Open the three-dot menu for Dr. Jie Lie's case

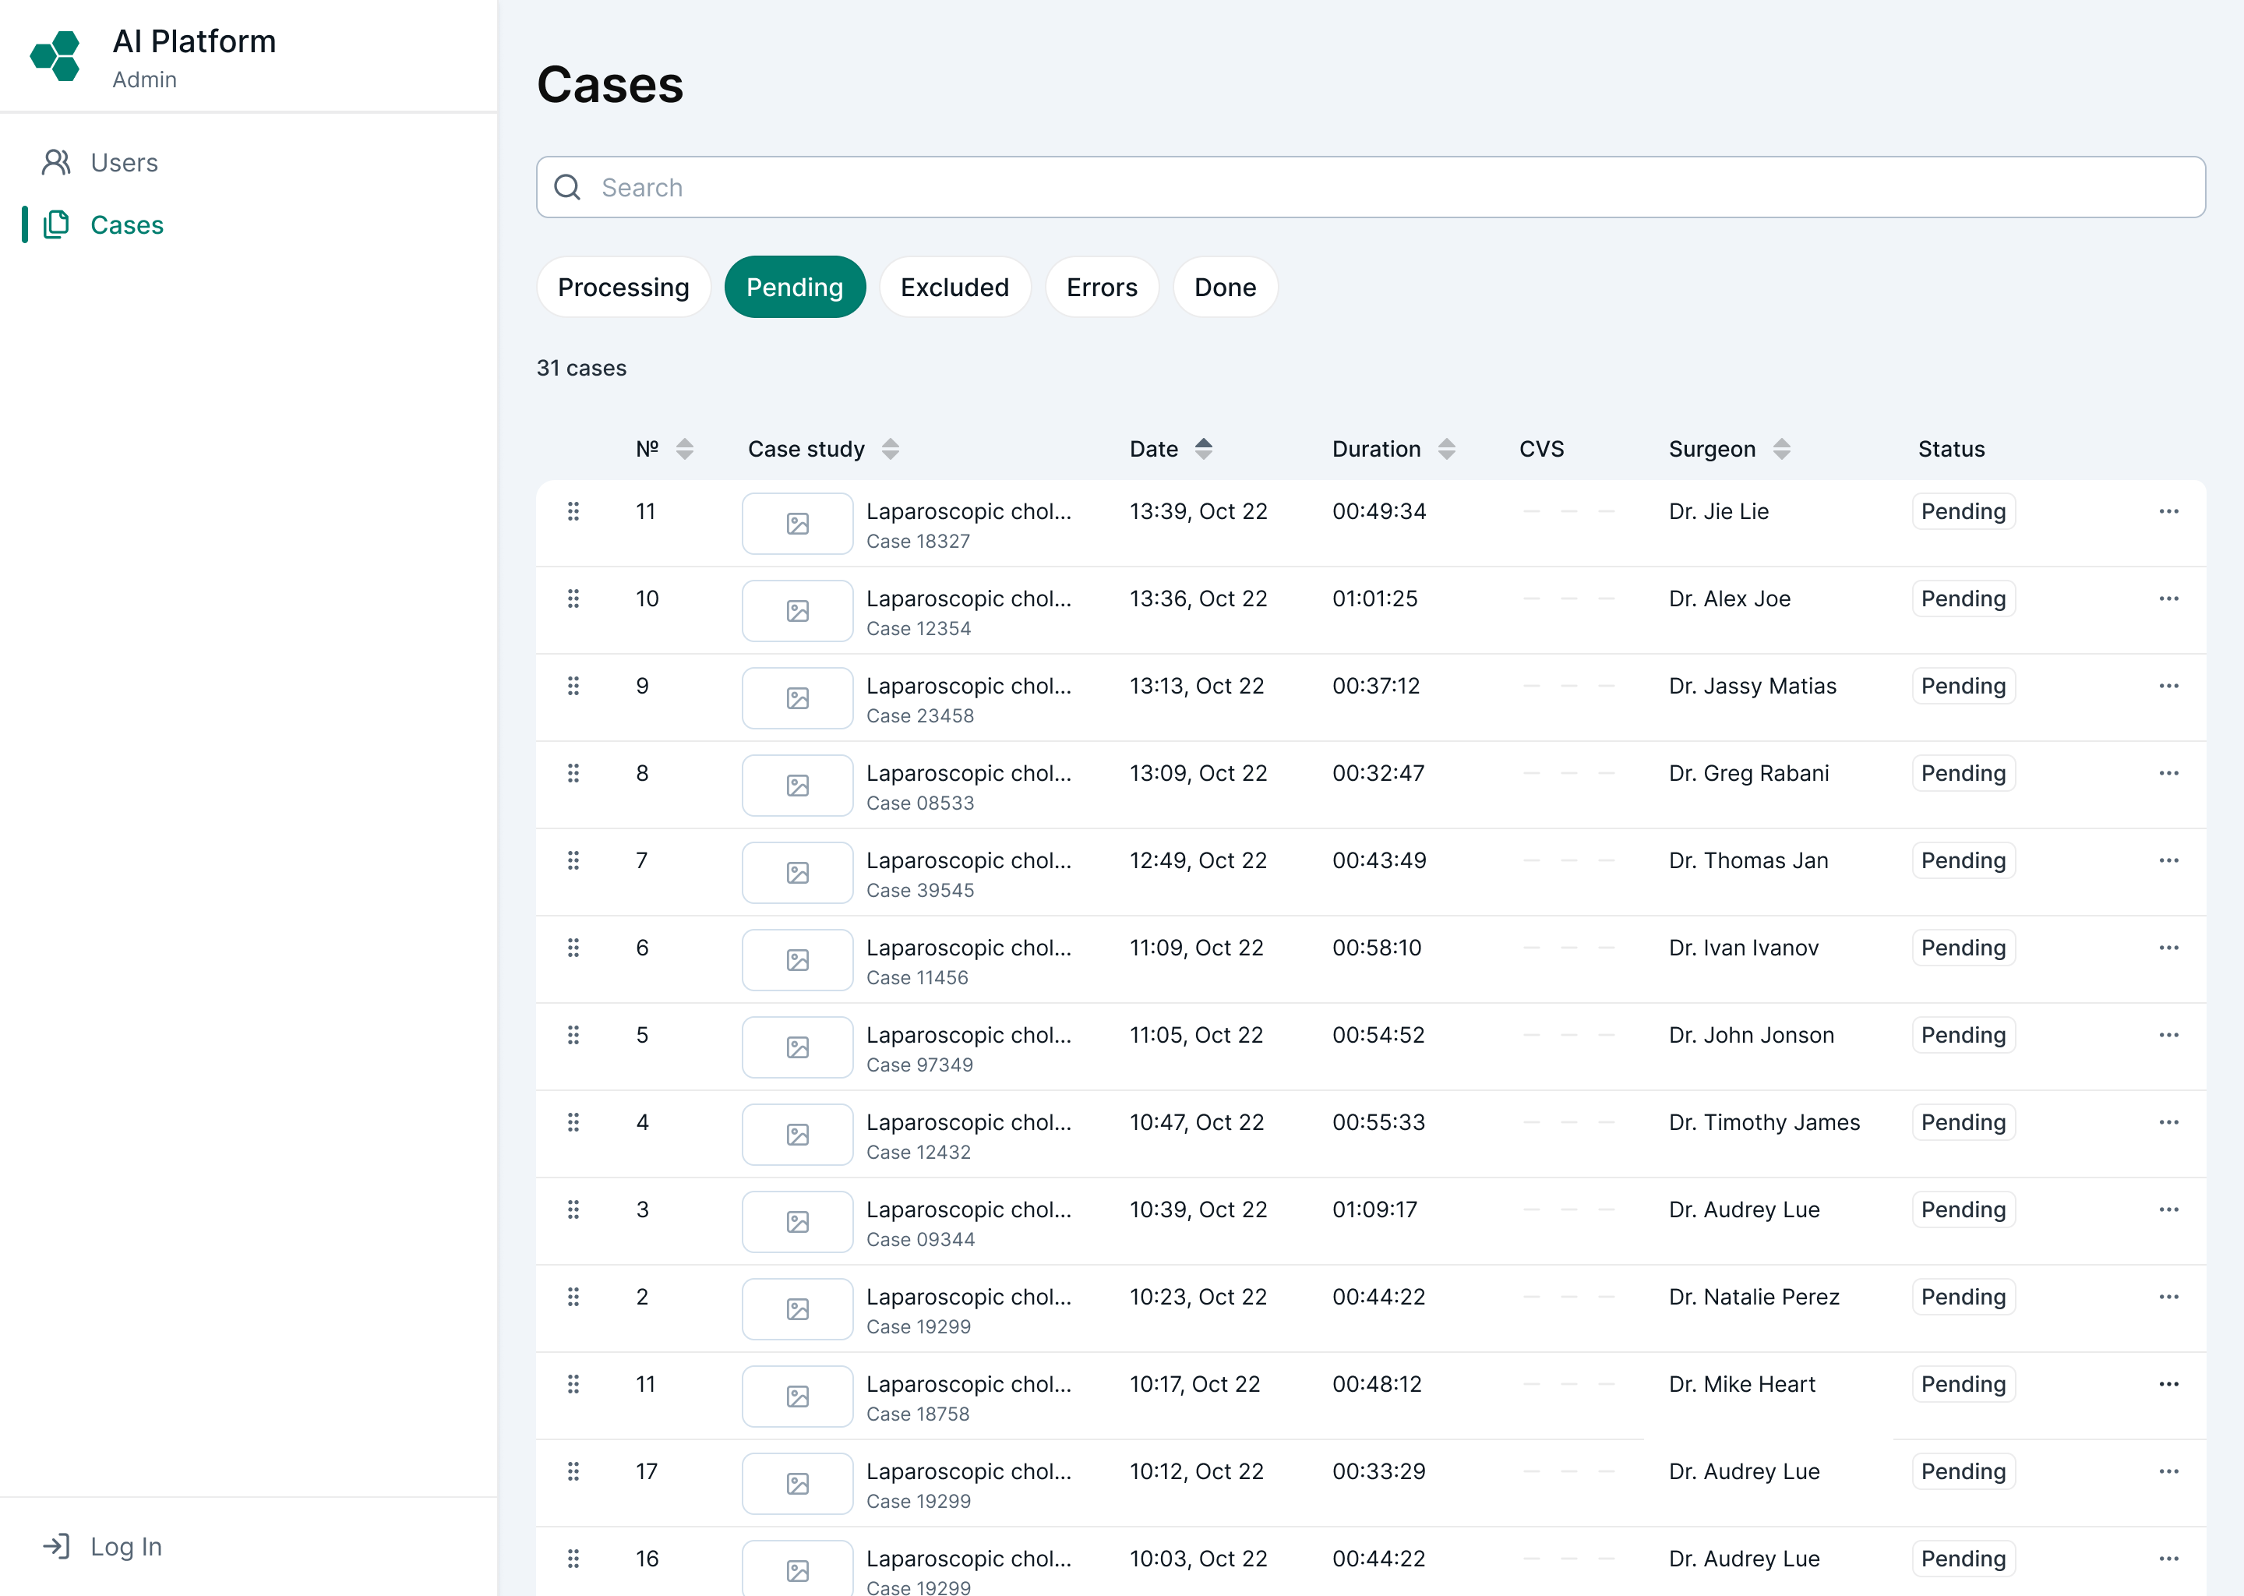click(x=2169, y=511)
